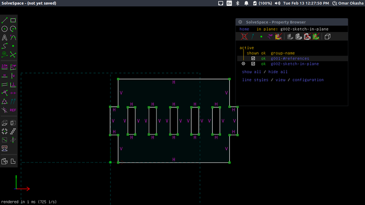Apply horizontal constraint from the toolbar
Image resolution: width=365 pixels, height=205 pixels.
coord(4,76)
